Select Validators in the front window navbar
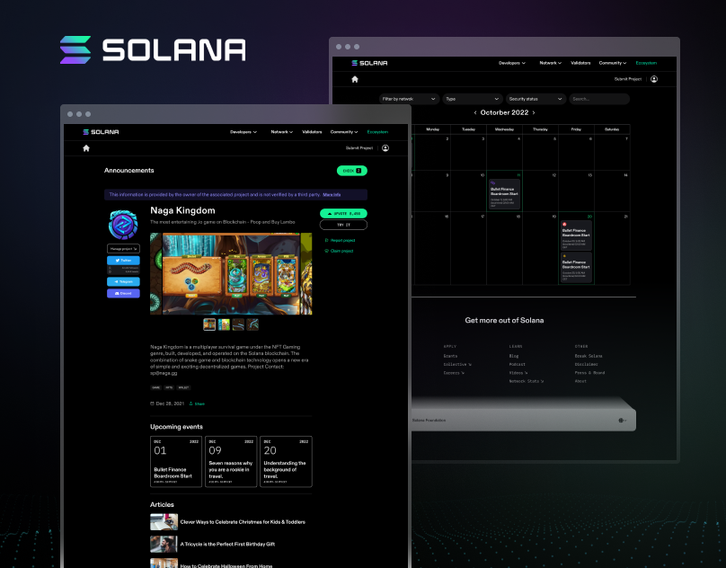The width and height of the screenshot is (726, 568). [312, 132]
